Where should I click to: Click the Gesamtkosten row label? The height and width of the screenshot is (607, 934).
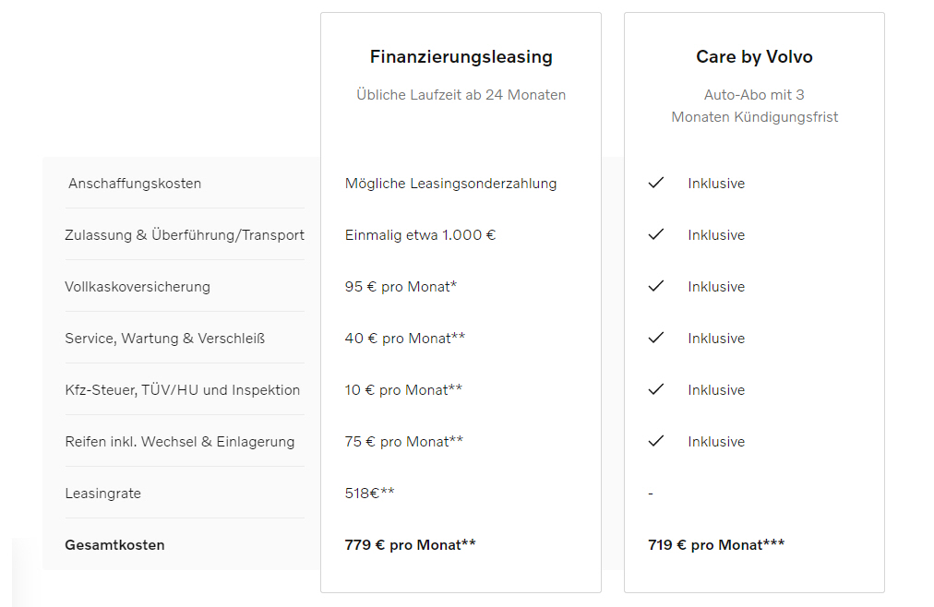(x=115, y=545)
